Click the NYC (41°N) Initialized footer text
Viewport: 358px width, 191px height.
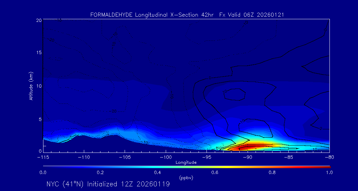coord(108,184)
